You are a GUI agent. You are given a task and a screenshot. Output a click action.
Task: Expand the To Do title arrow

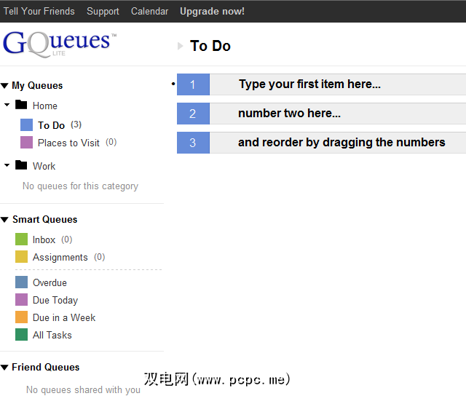pyautogui.click(x=181, y=46)
